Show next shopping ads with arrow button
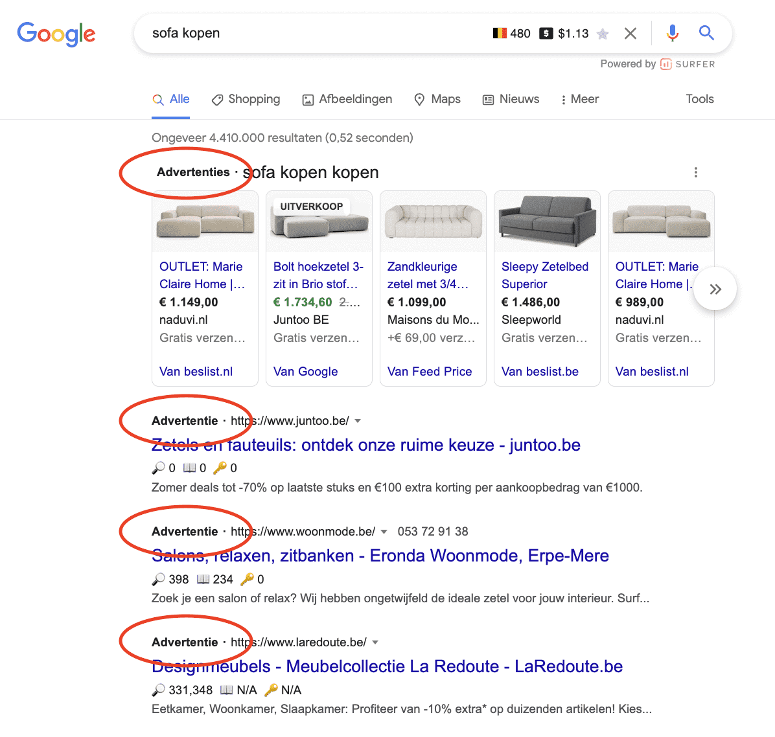The width and height of the screenshot is (775, 737). (715, 289)
